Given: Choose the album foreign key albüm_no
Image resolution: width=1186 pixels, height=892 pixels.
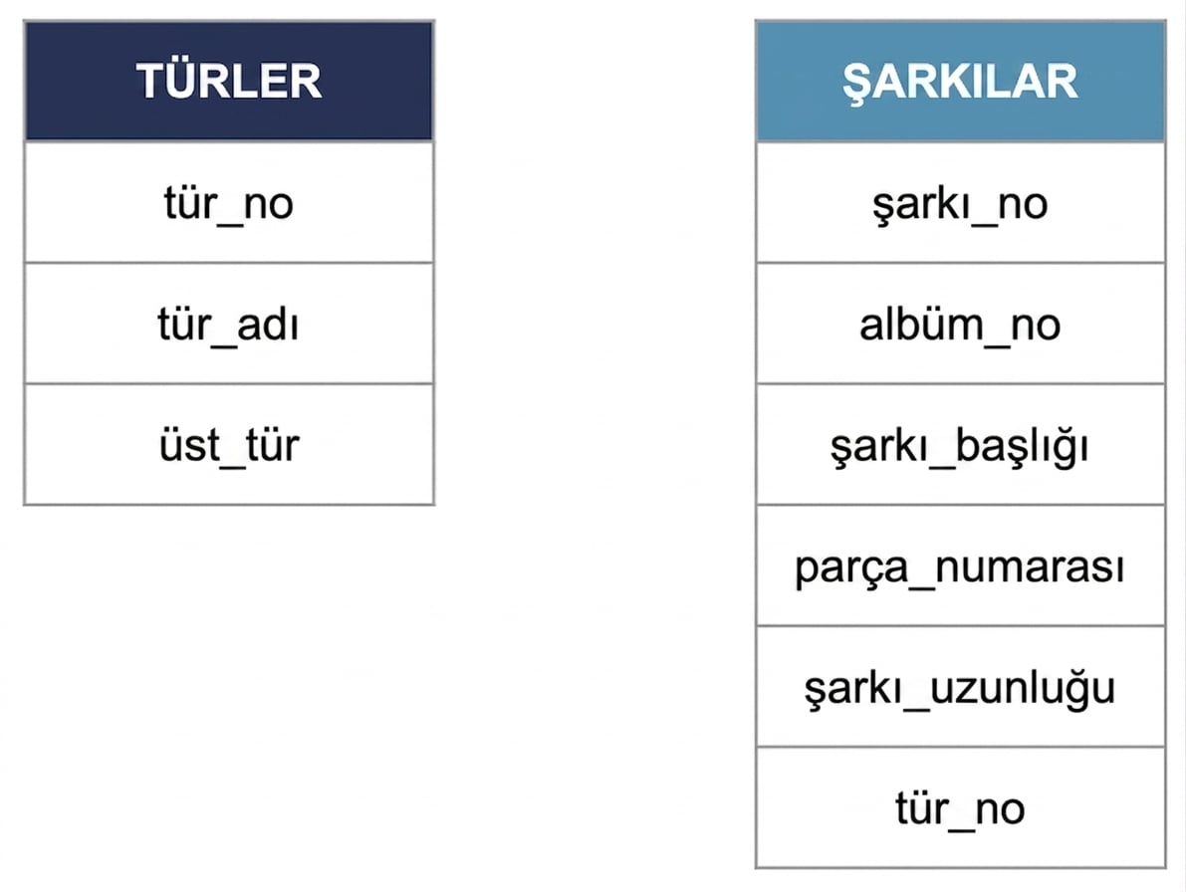Looking at the screenshot, I should tap(961, 324).
